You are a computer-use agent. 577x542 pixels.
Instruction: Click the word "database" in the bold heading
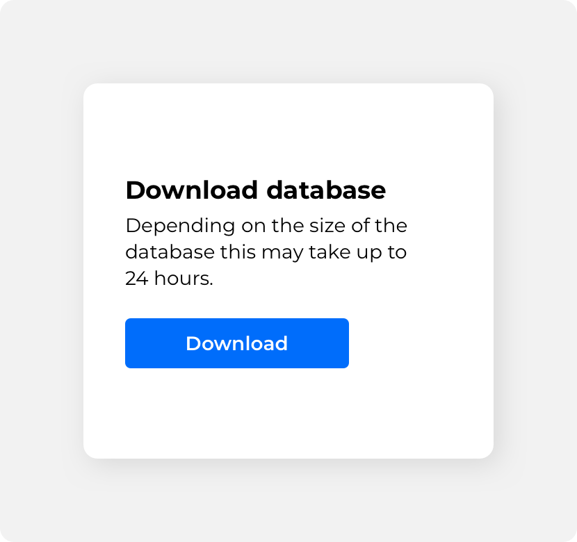coord(326,190)
